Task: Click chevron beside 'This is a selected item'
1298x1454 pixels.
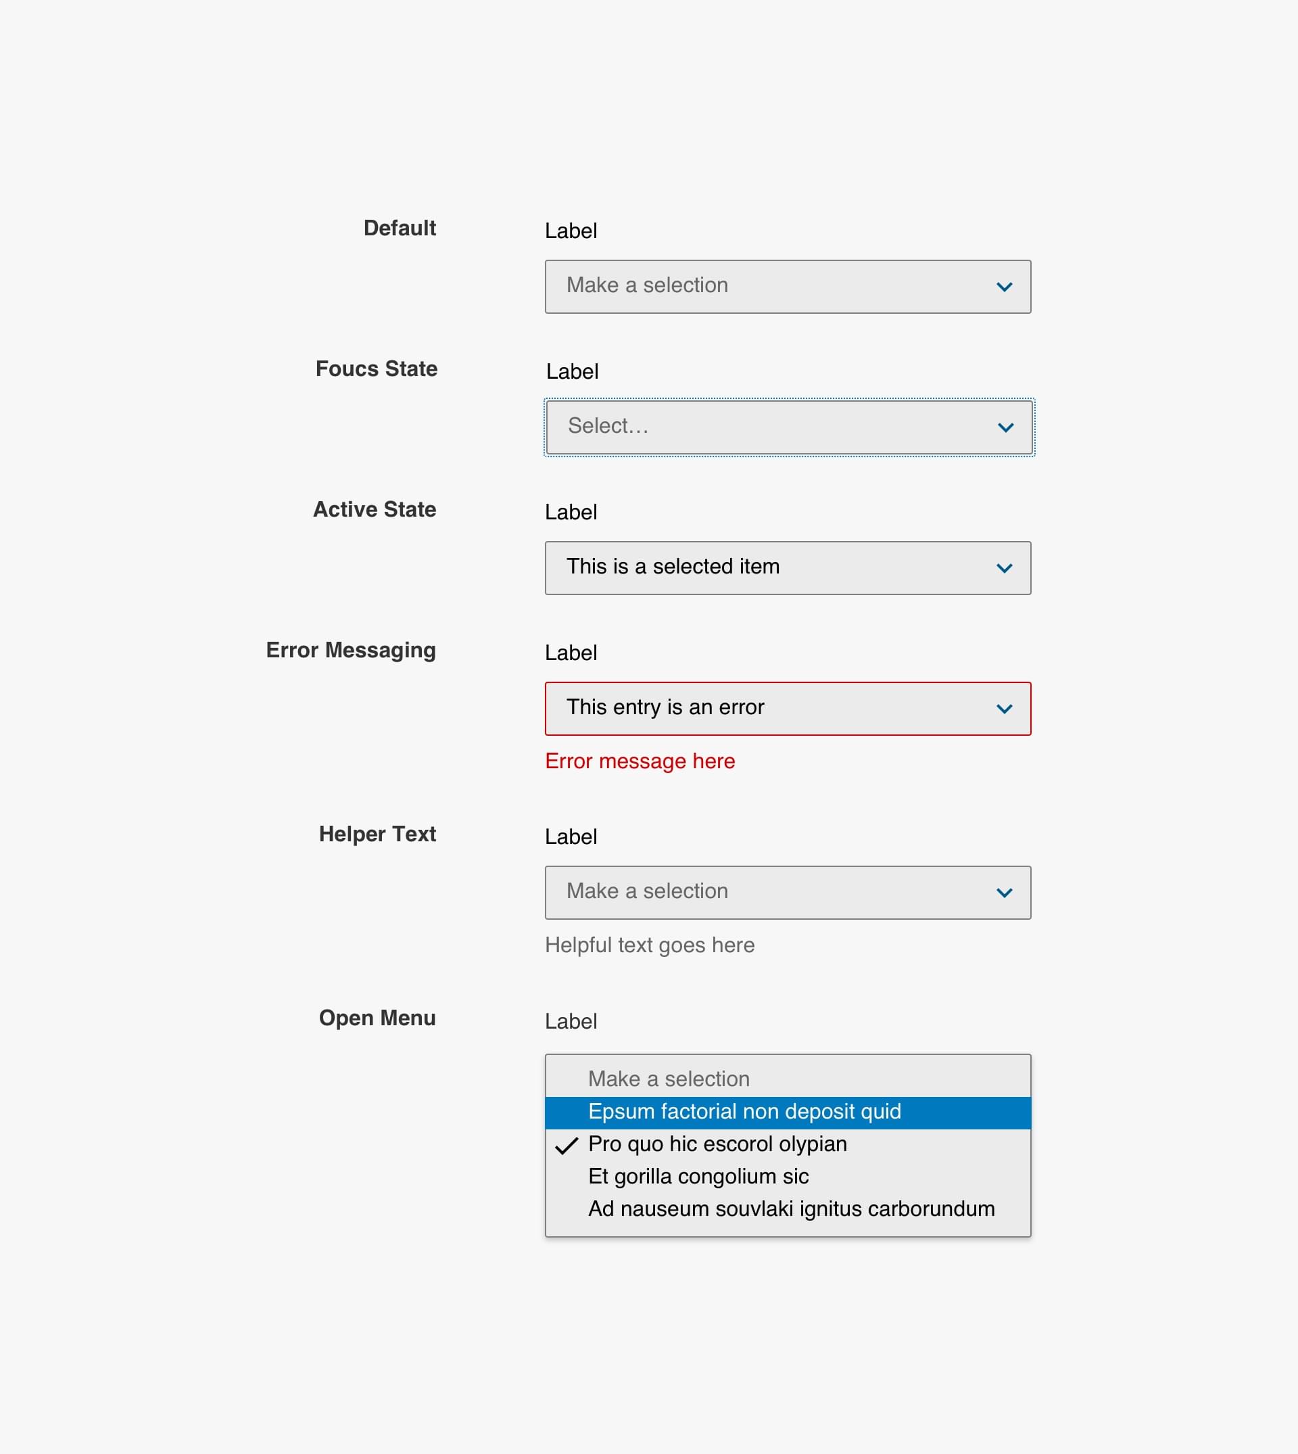Action: click(x=1004, y=568)
